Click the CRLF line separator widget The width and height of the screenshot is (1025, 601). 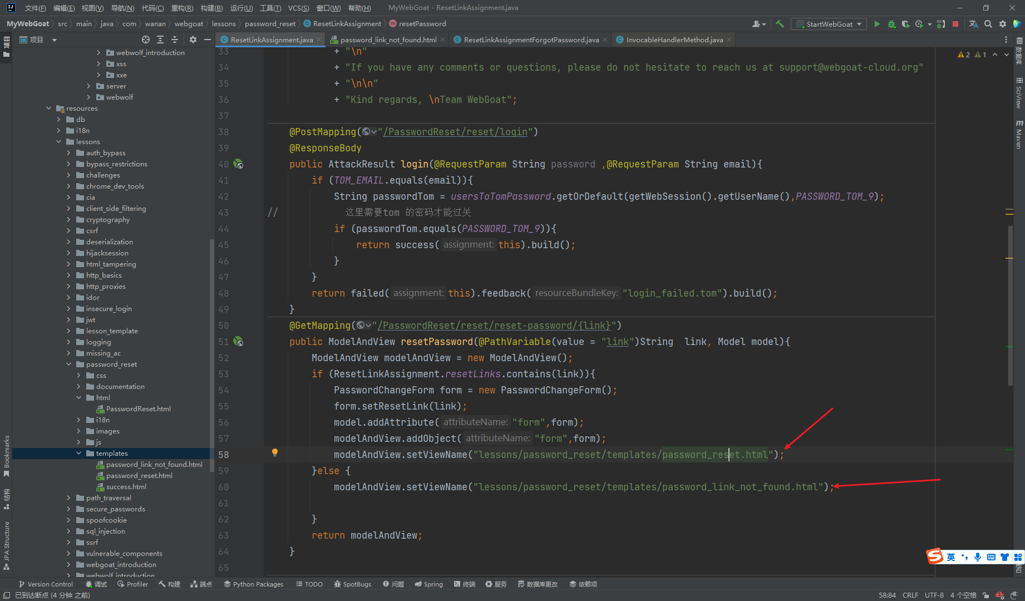coord(910,595)
